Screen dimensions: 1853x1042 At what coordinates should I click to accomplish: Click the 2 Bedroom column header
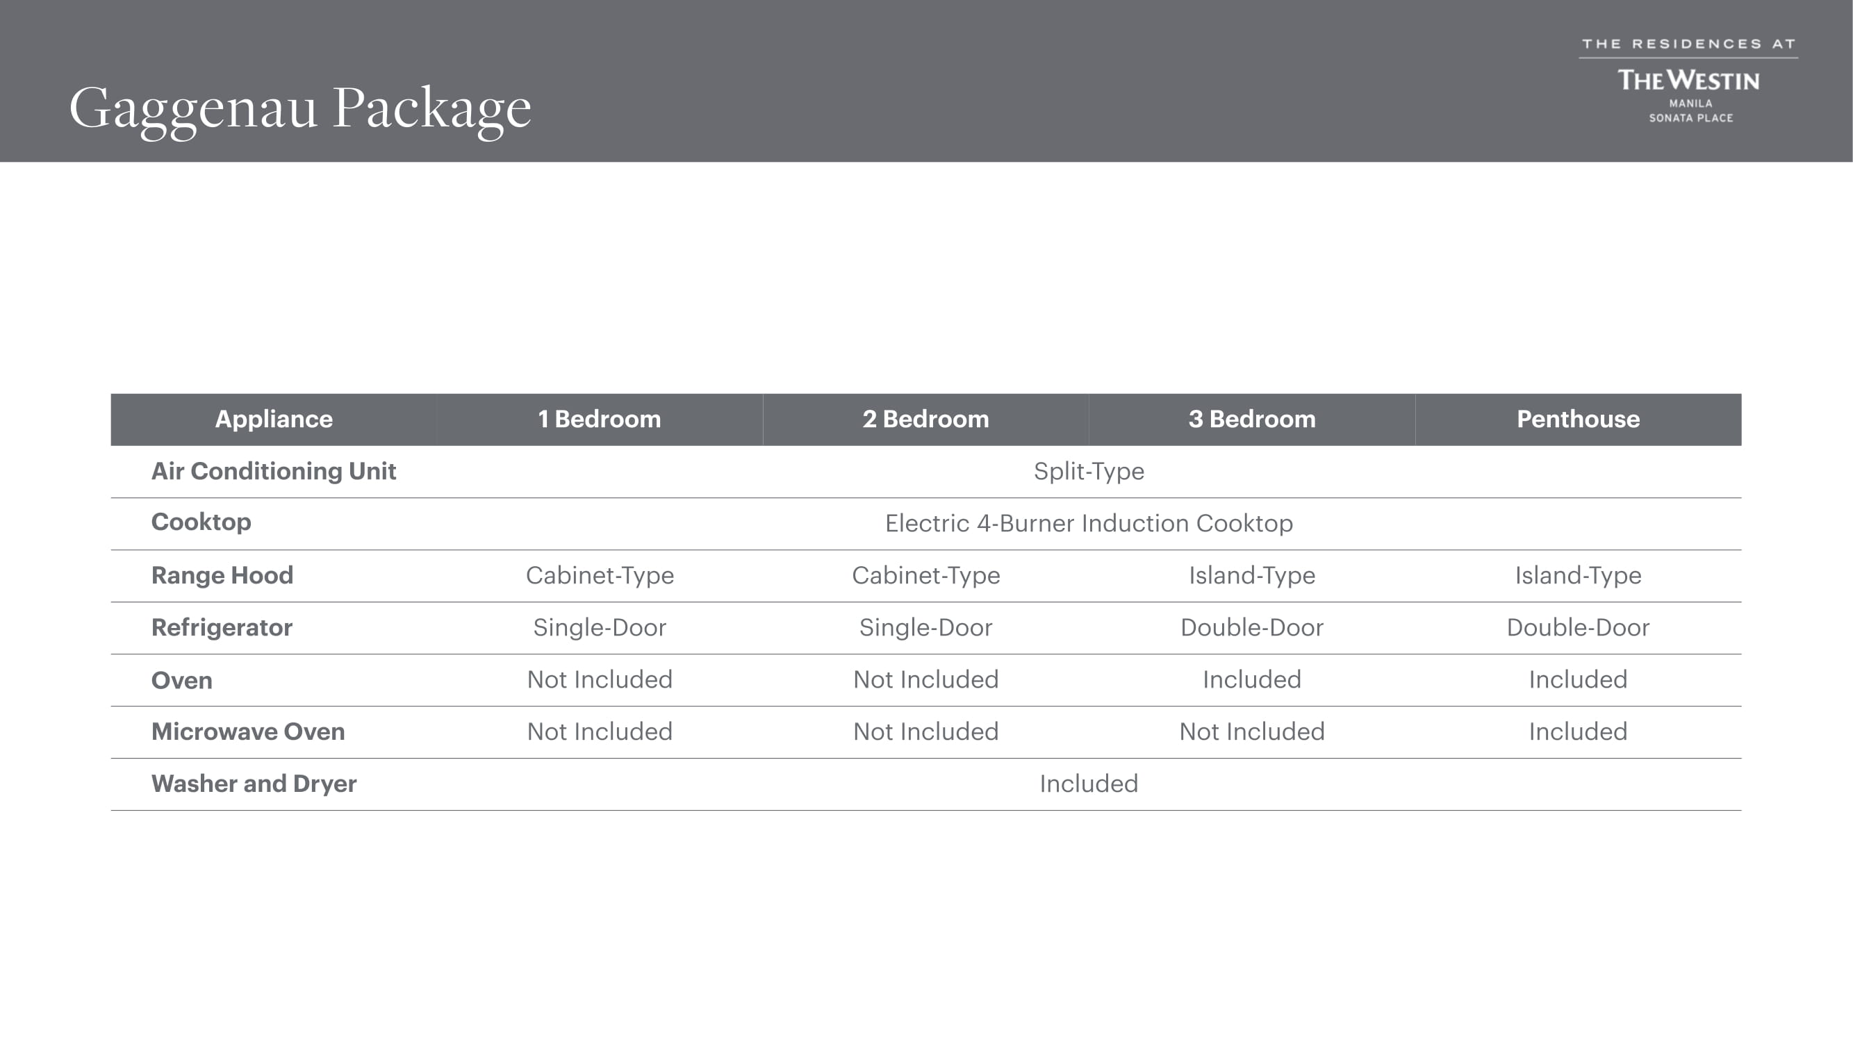pyautogui.click(x=925, y=420)
